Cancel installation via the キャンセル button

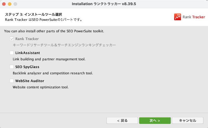[x=187, y=120]
